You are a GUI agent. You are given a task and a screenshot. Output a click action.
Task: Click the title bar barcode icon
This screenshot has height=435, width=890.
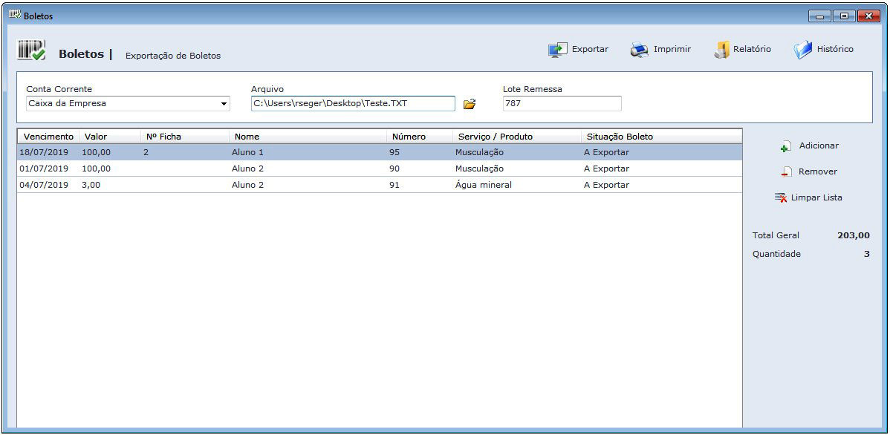[15, 16]
